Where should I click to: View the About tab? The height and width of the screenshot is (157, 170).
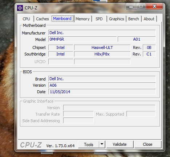(149, 19)
